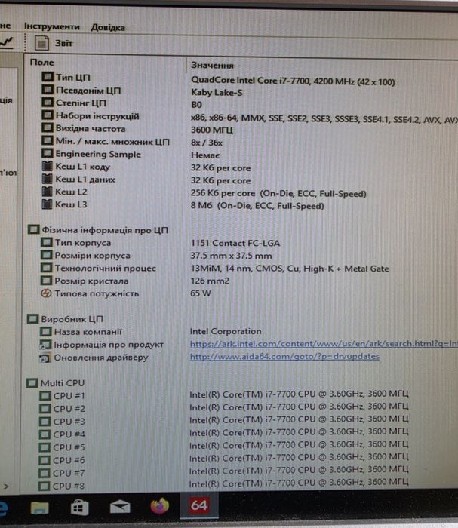Click the Набори інструкцій row icon

(x=48, y=115)
